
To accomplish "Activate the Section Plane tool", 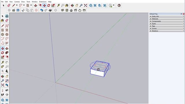I will point(7,95).
